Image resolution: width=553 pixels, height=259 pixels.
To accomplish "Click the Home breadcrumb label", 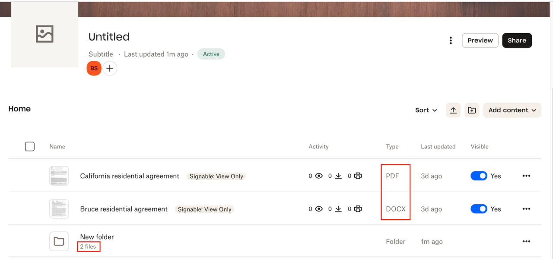I will [19, 109].
